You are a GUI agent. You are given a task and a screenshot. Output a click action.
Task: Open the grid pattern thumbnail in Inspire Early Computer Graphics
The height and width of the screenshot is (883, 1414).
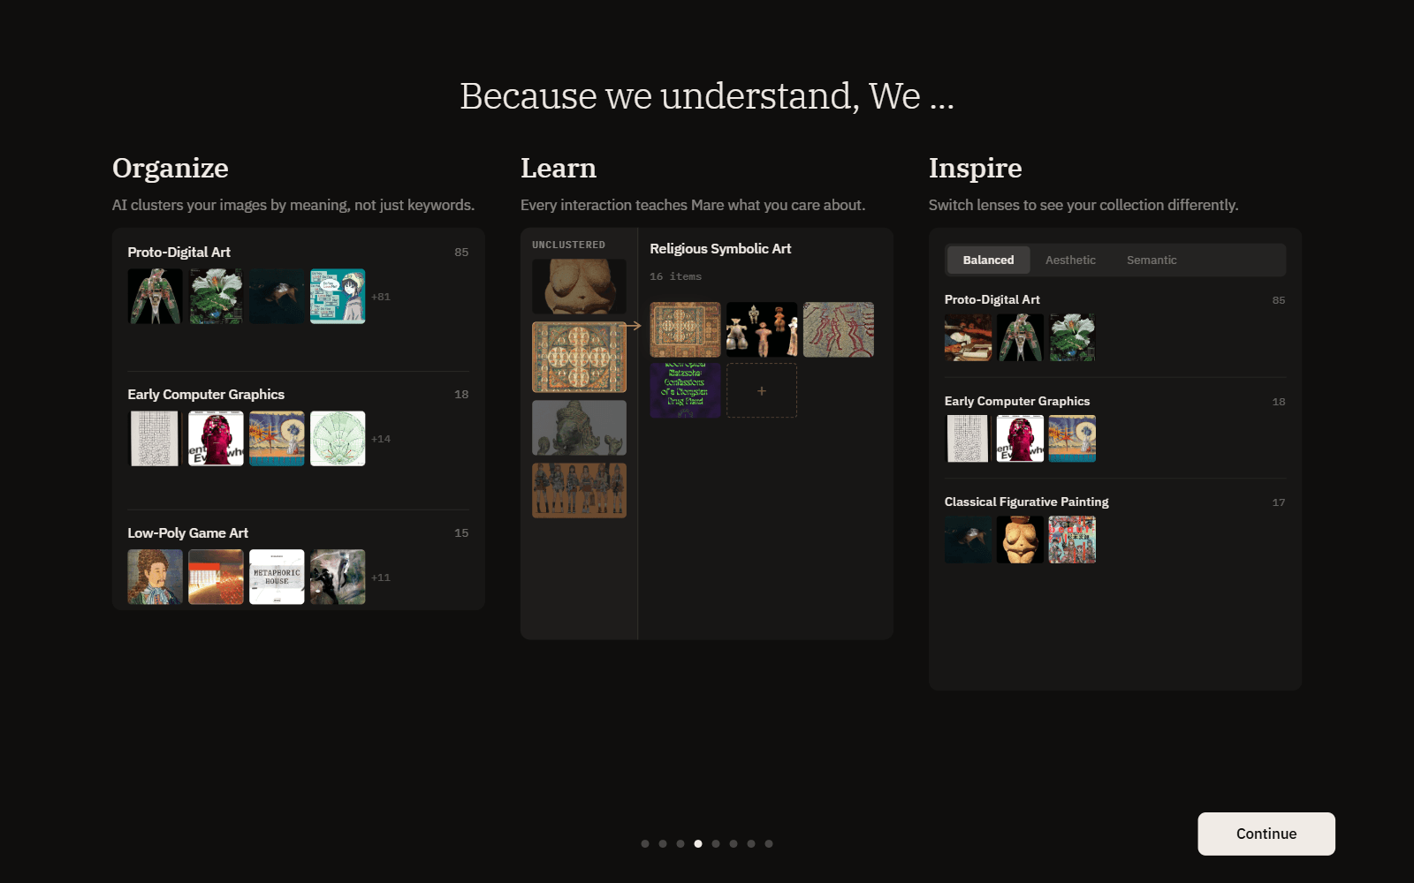968,439
